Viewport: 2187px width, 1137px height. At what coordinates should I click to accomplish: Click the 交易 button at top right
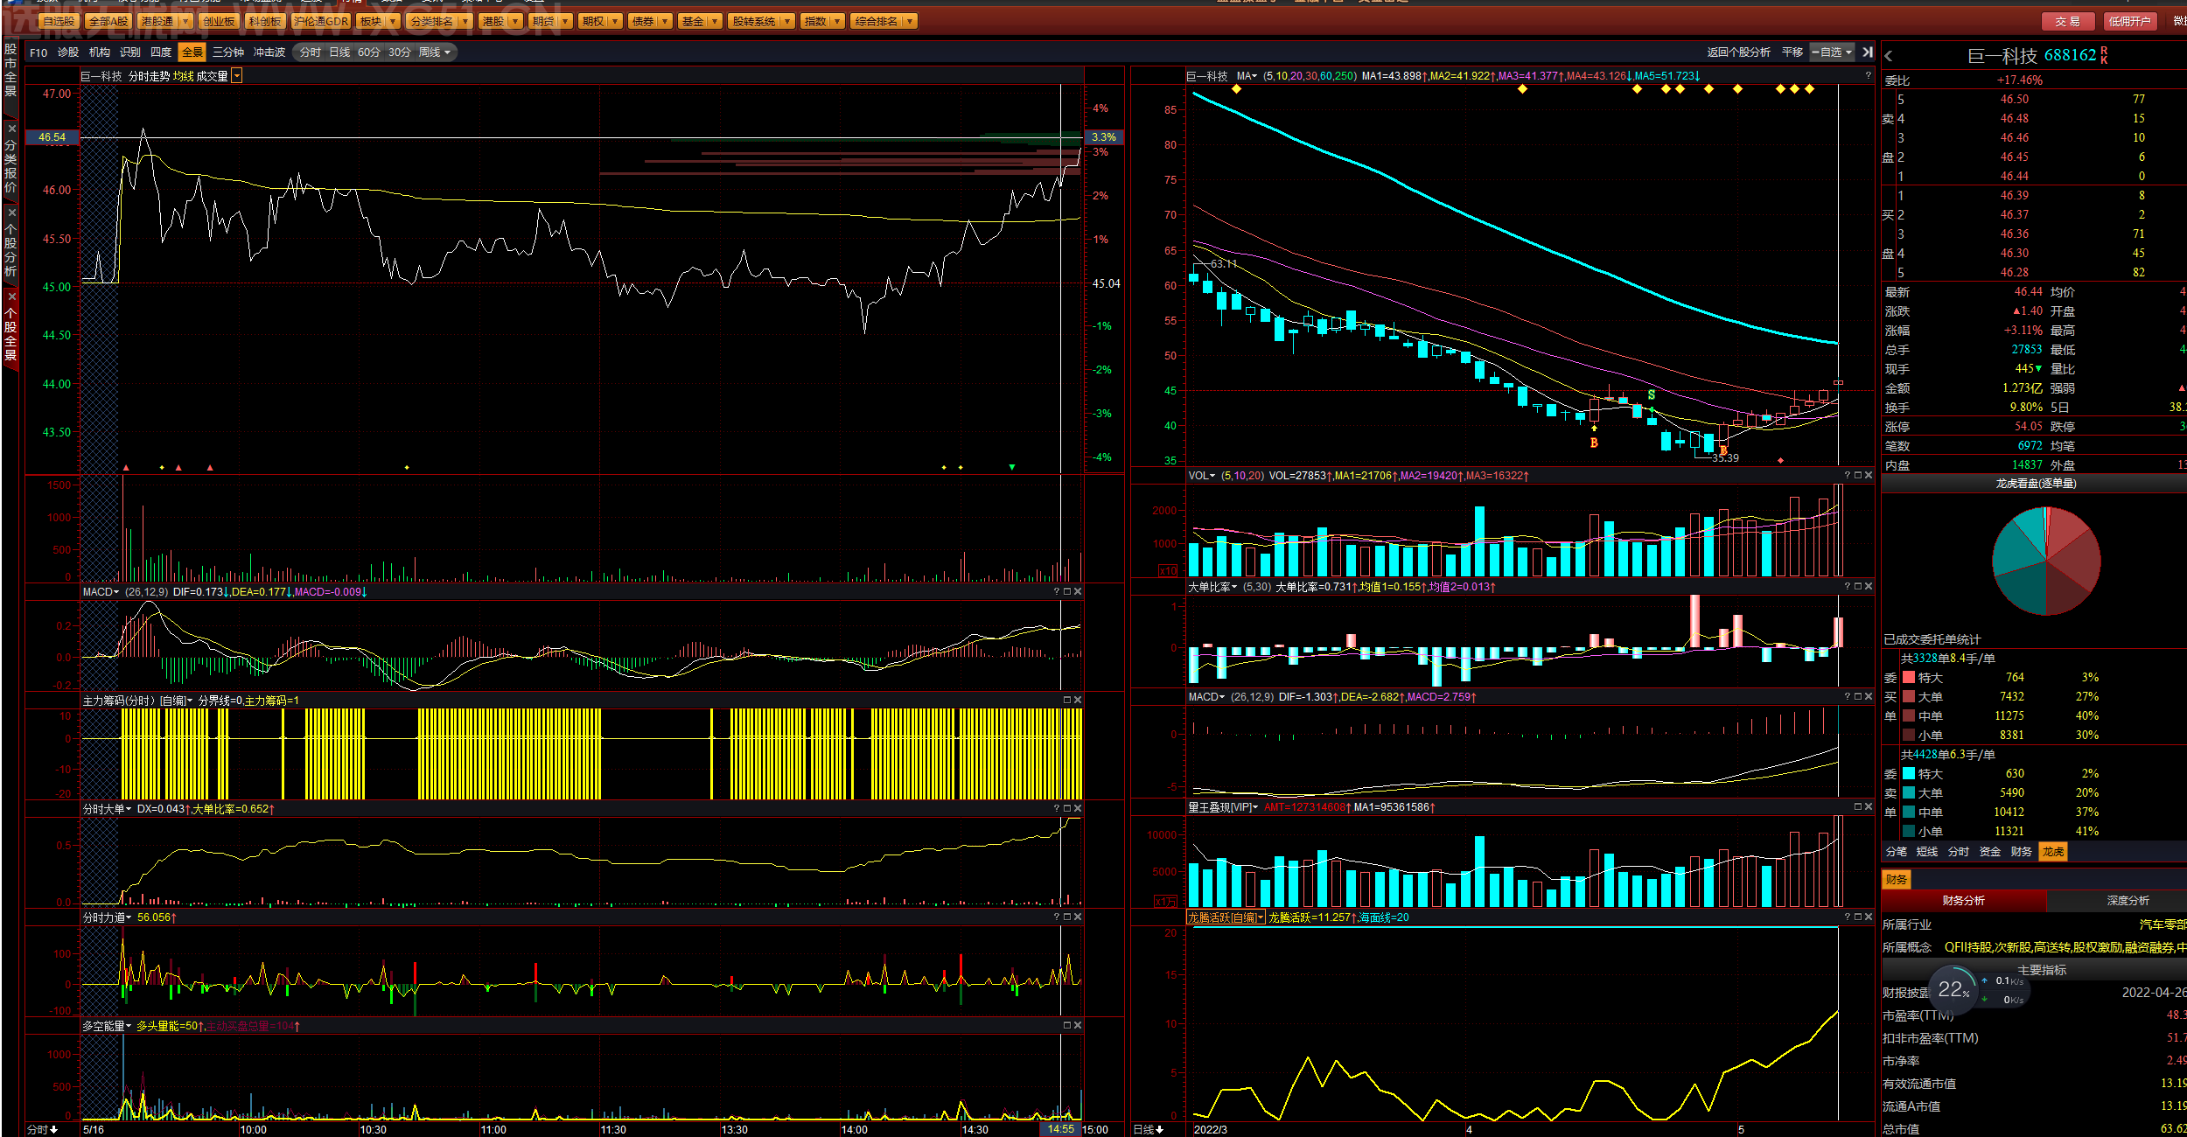(2067, 22)
